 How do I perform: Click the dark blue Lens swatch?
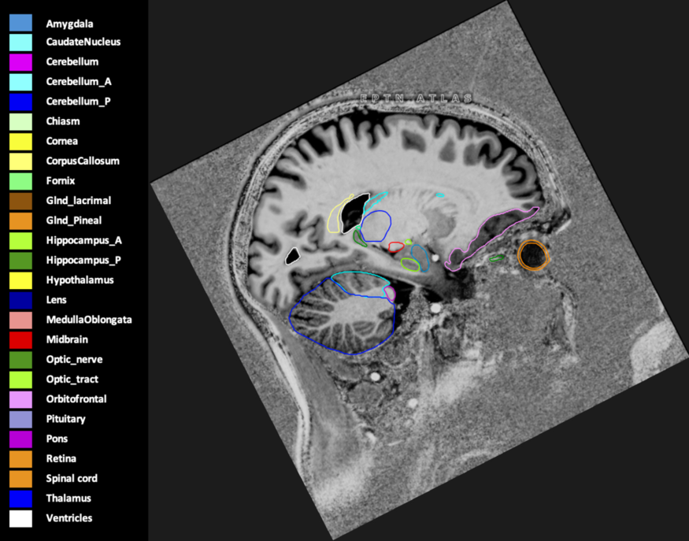[20, 300]
